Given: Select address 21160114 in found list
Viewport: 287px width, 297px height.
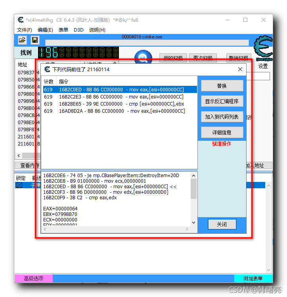Looking at the screenshot, I should tap(29, 136).
